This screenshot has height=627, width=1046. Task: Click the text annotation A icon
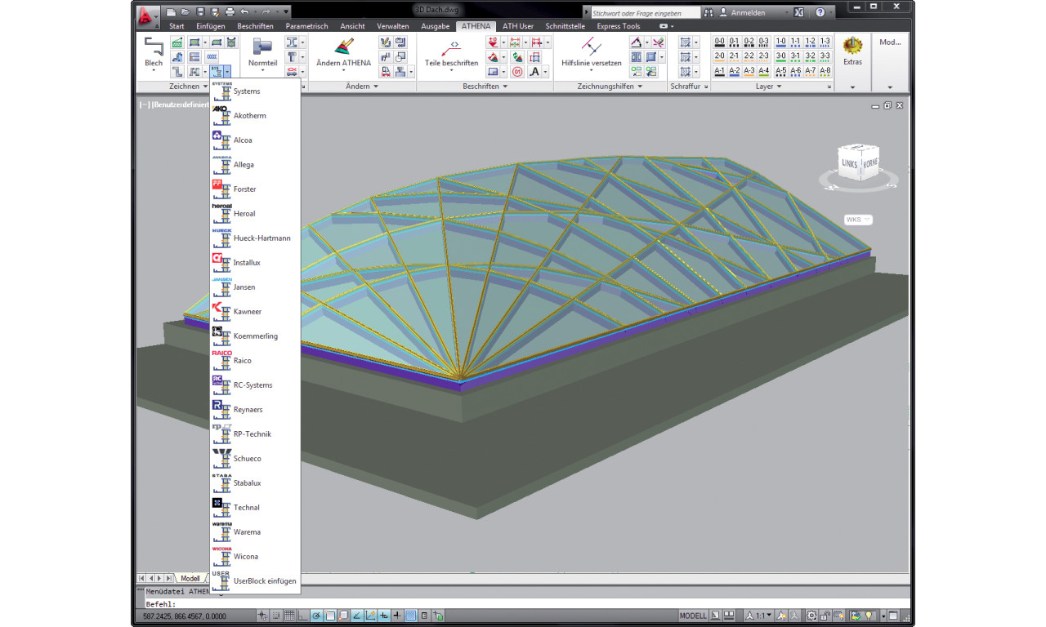tap(534, 72)
